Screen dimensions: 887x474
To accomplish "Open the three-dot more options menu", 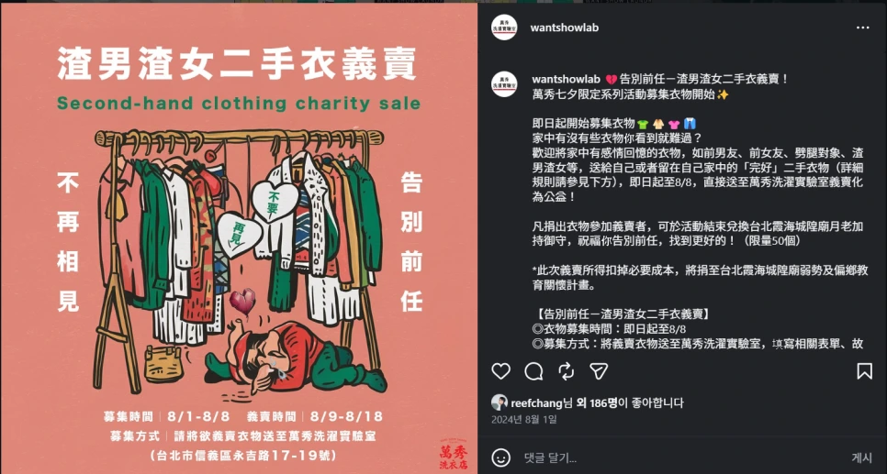I will 863,28.
